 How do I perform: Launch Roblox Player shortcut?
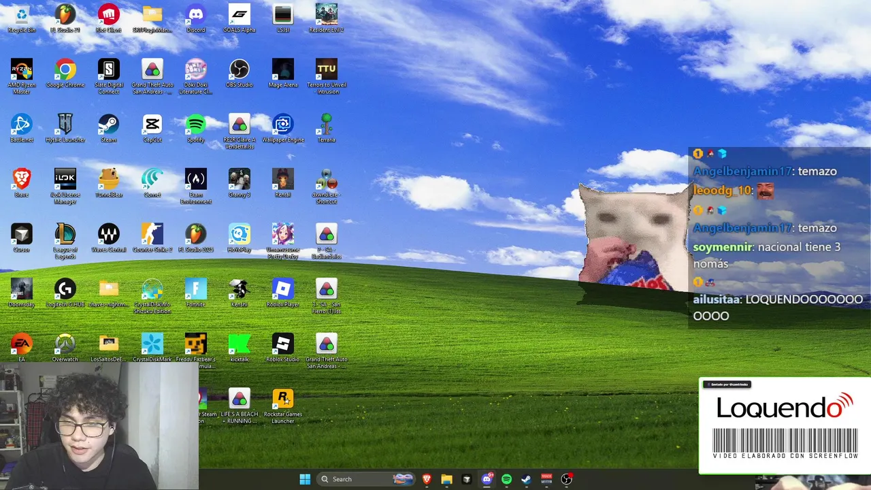(x=283, y=293)
